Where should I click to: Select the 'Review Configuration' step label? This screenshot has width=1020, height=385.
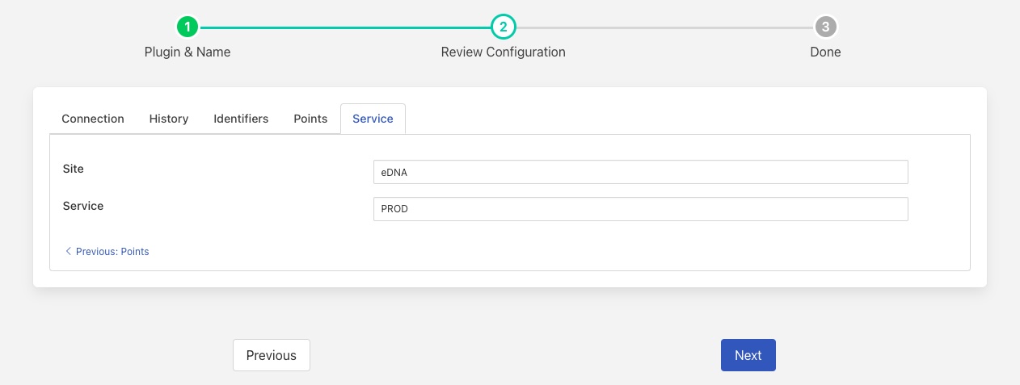coord(503,52)
